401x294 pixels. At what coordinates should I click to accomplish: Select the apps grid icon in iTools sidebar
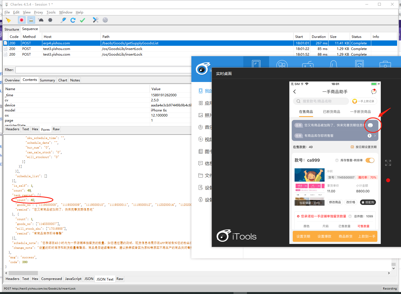click(x=201, y=103)
